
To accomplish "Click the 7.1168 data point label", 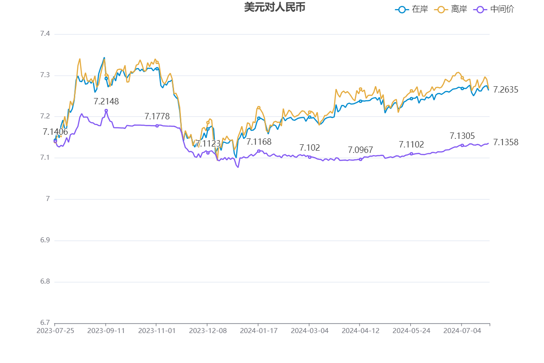I will click(x=259, y=142).
